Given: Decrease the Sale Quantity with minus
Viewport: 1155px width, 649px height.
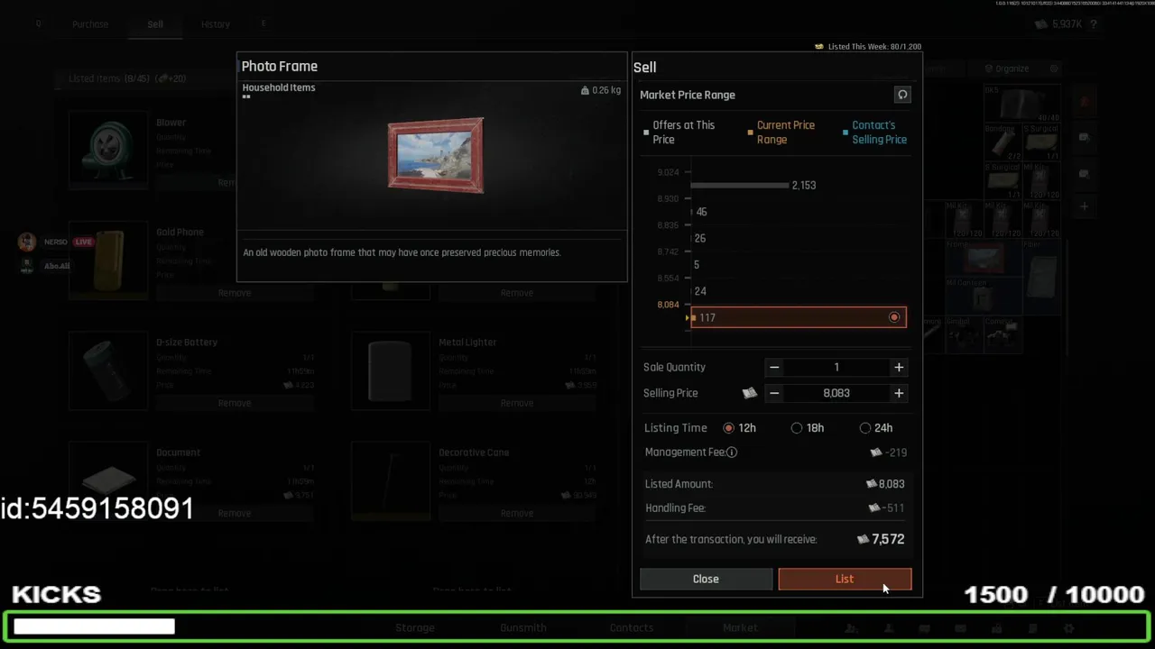Looking at the screenshot, I should click(774, 367).
